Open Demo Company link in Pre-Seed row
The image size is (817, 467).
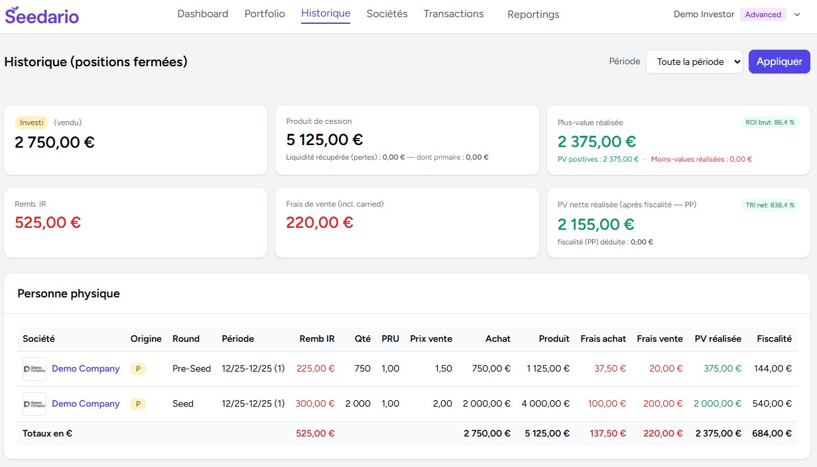(86, 369)
